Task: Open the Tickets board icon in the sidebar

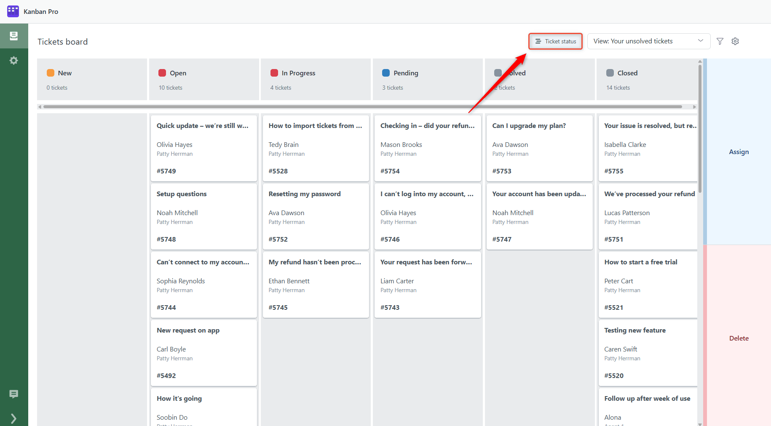Action: click(x=14, y=36)
